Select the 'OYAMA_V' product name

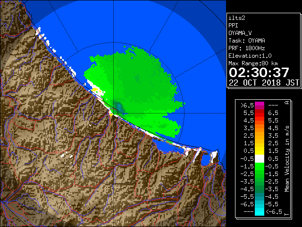(x=240, y=33)
